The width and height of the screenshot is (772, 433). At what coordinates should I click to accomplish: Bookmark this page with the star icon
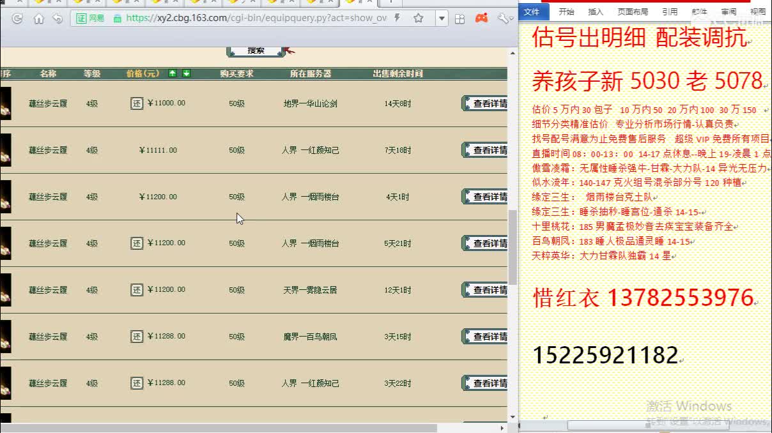pyautogui.click(x=419, y=19)
